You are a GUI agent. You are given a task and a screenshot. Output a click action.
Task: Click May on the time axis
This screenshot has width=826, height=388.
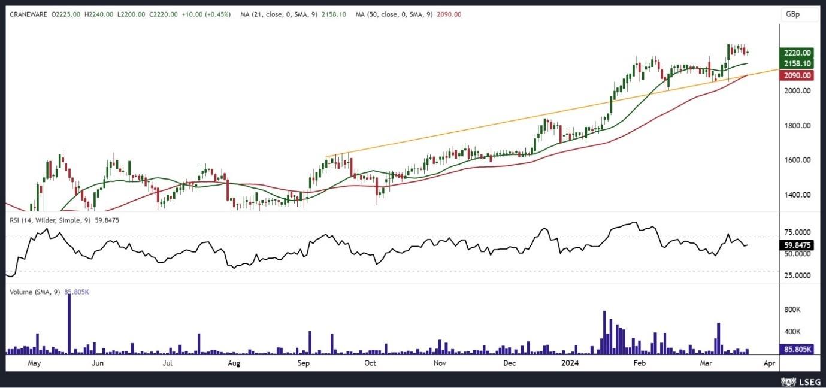34,363
